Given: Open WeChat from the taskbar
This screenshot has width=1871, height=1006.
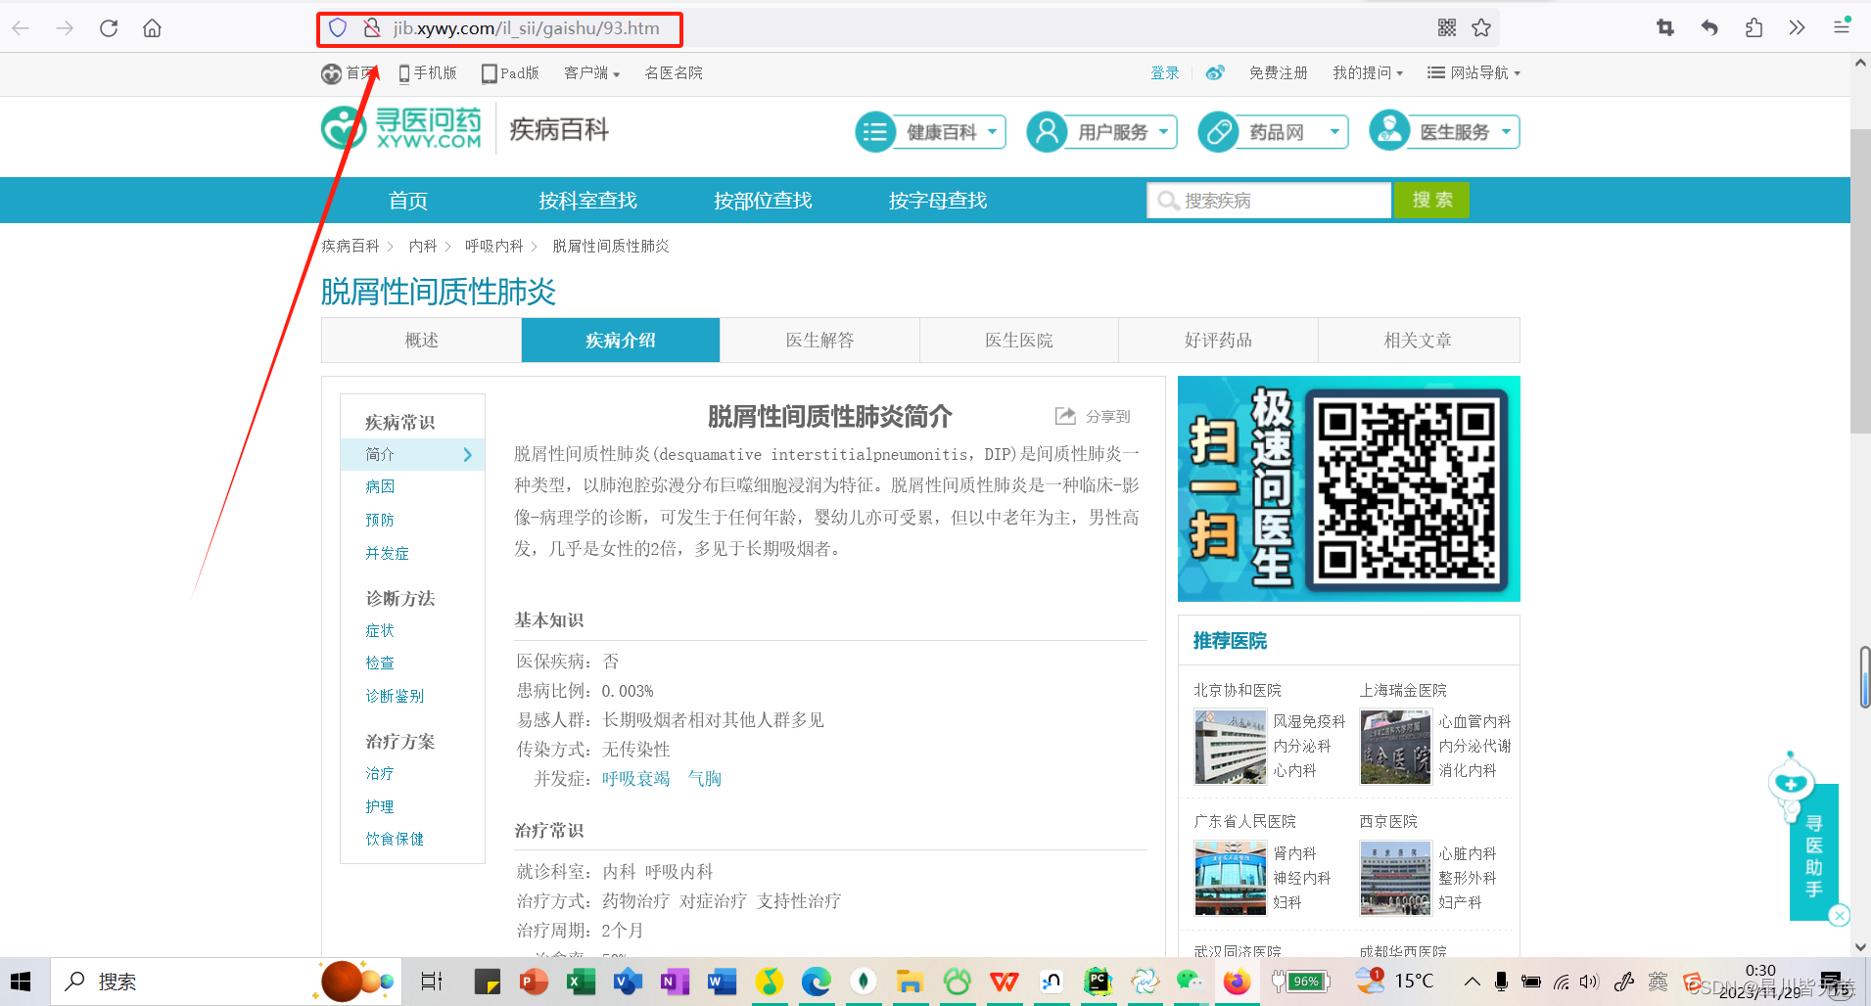Looking at the screenshot, I should [1191, 982].
